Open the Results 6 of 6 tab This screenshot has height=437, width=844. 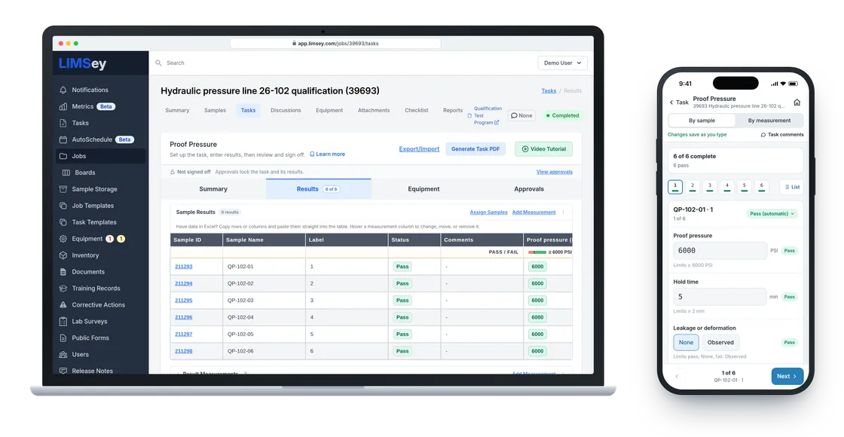[318, 189]
